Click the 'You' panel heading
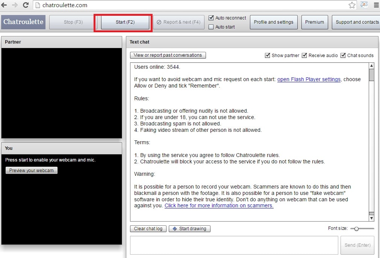 pyautogui.click(x=9, y=148)
